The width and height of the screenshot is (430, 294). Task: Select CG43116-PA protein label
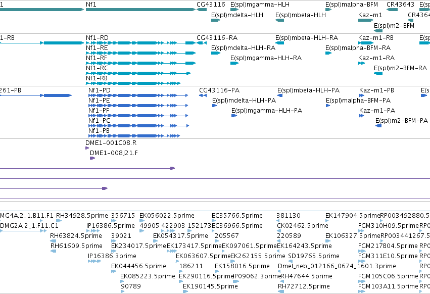[219, 90]
